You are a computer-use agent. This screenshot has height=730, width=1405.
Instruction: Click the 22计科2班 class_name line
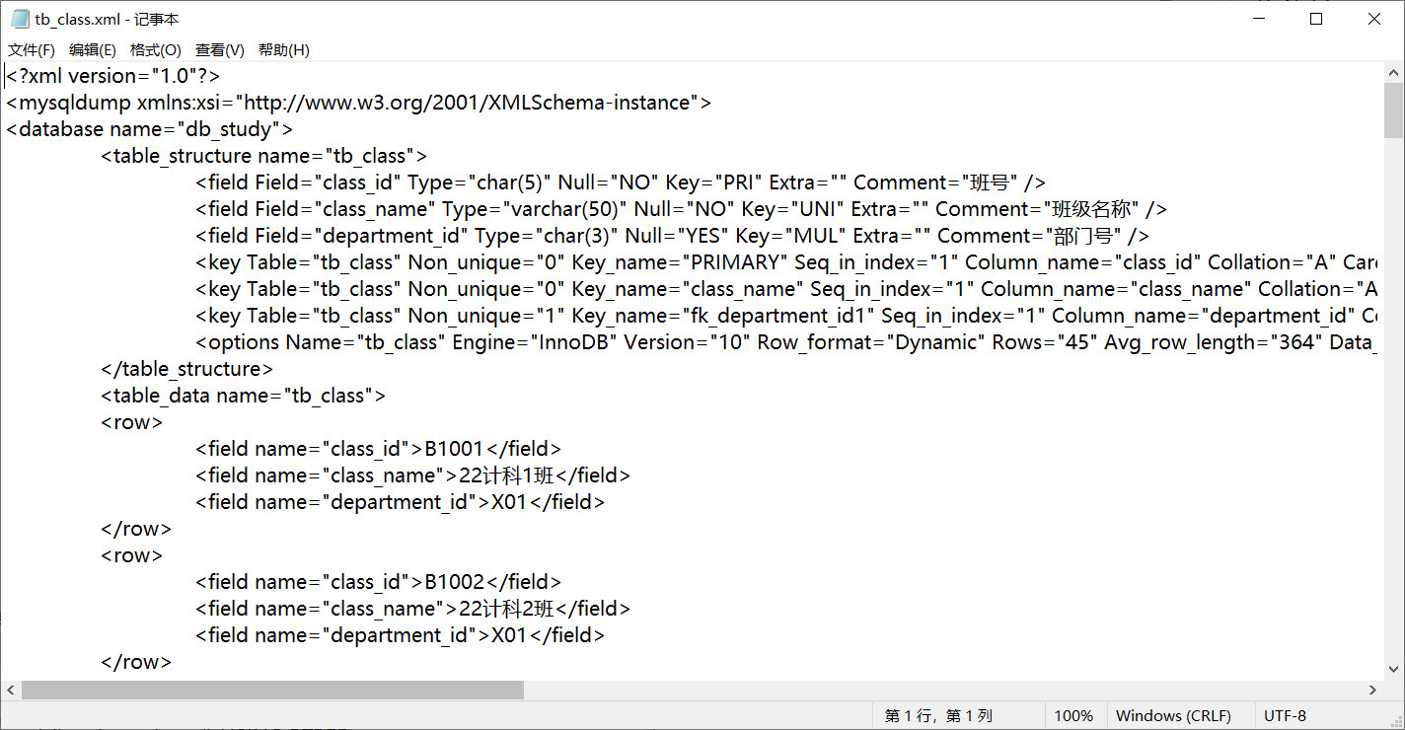(412, 609)
